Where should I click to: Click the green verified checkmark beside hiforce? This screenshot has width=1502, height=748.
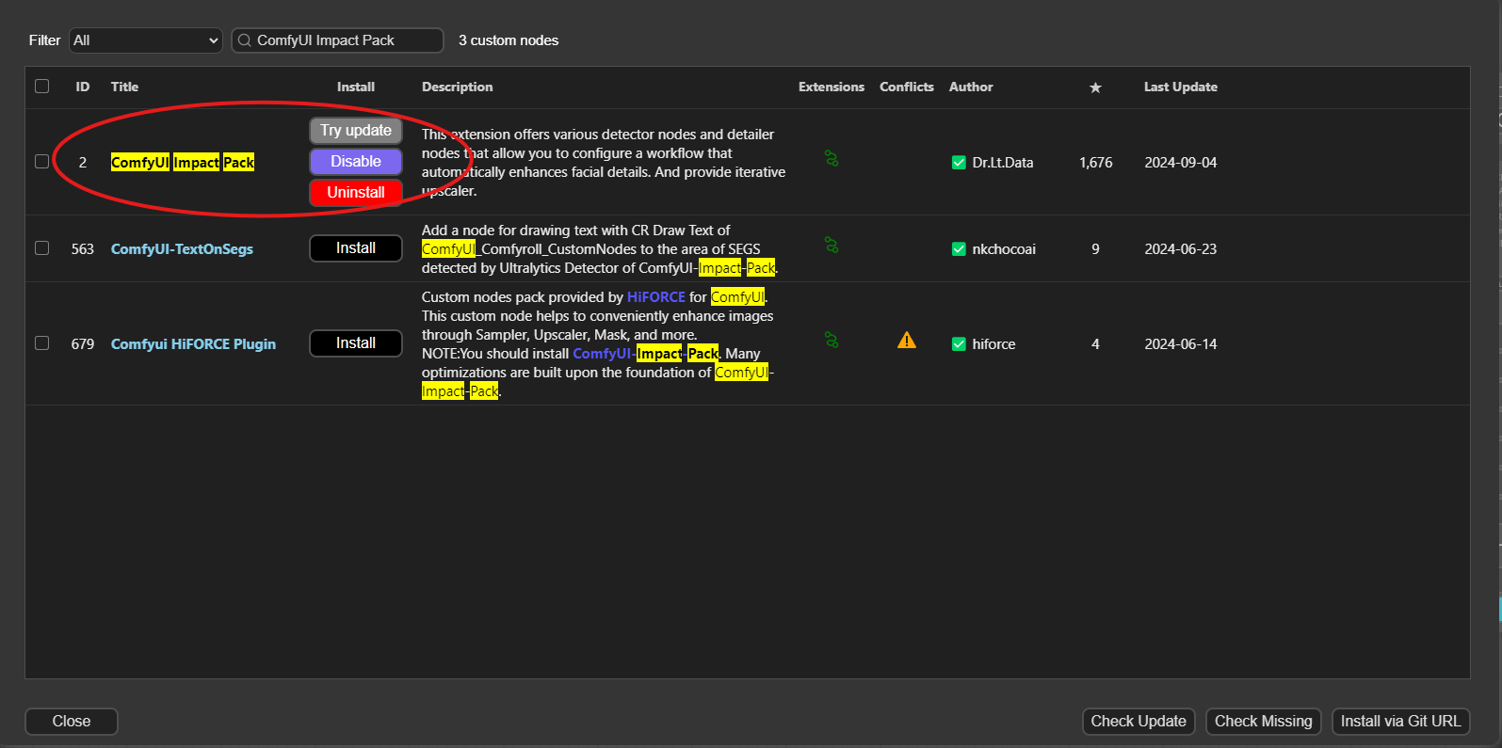pyautogui.click(x=959, y=344)
